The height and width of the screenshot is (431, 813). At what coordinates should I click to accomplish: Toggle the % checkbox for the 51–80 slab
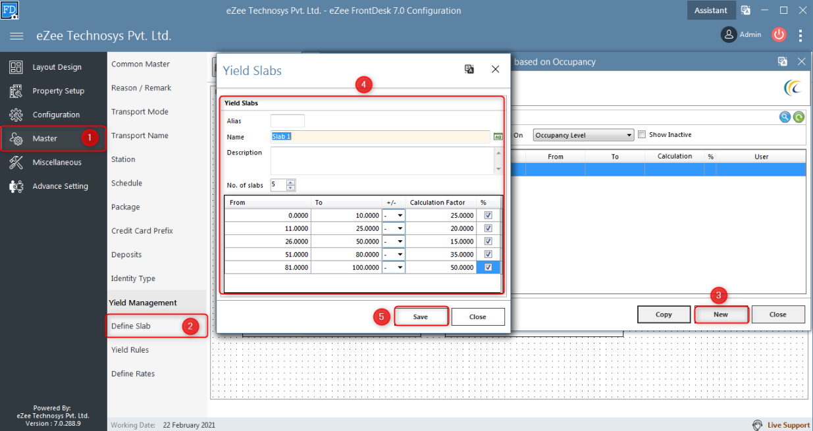pos(488,254)
